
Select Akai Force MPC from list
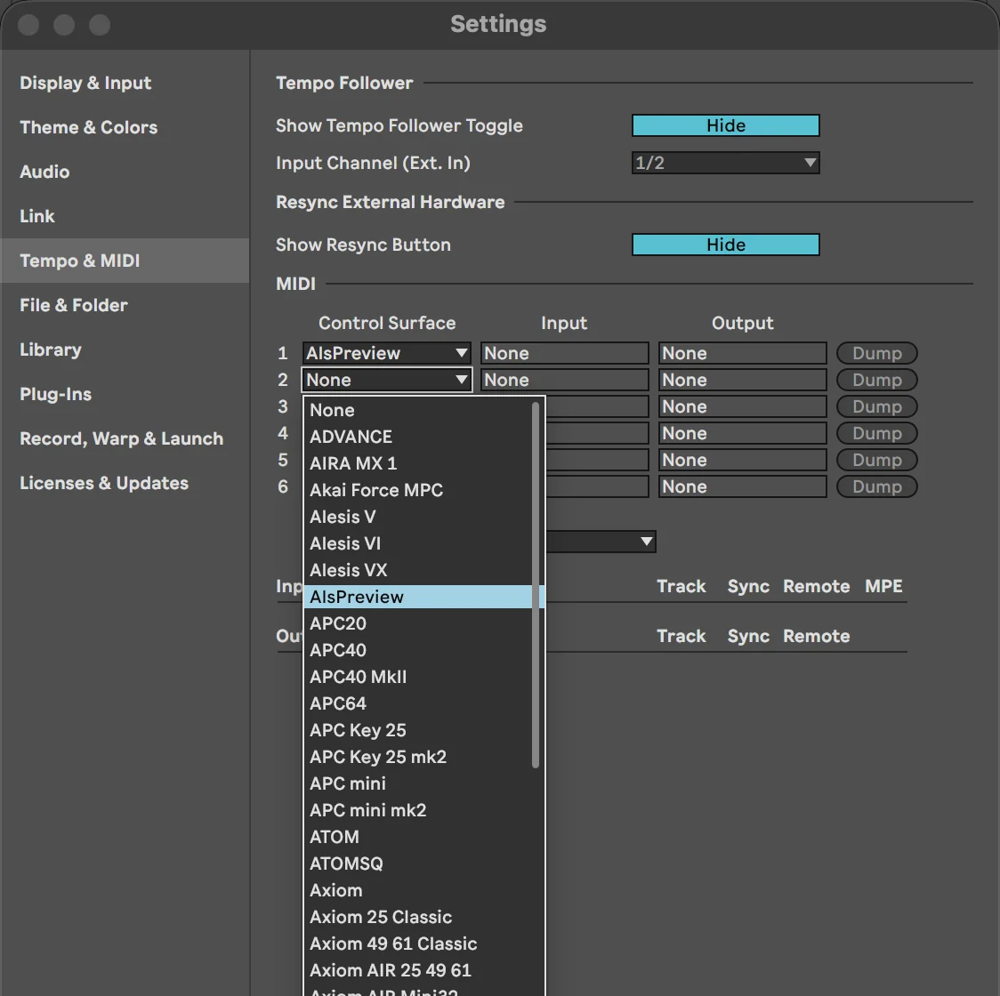click(x=418, y=490)
